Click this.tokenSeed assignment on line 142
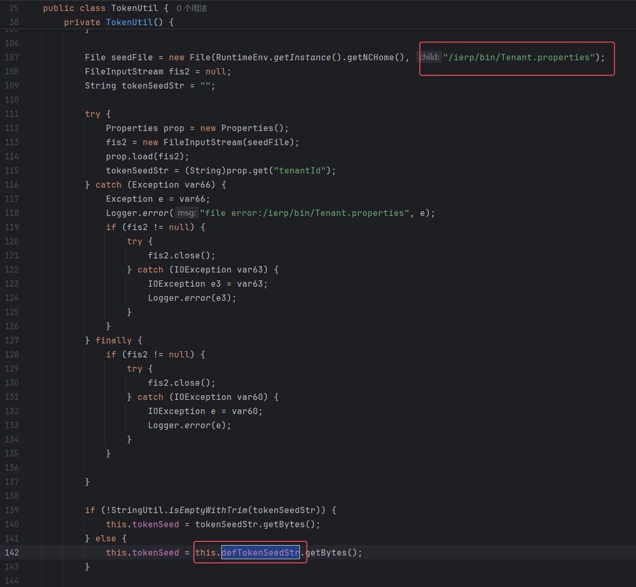 (x=142, y=552)
